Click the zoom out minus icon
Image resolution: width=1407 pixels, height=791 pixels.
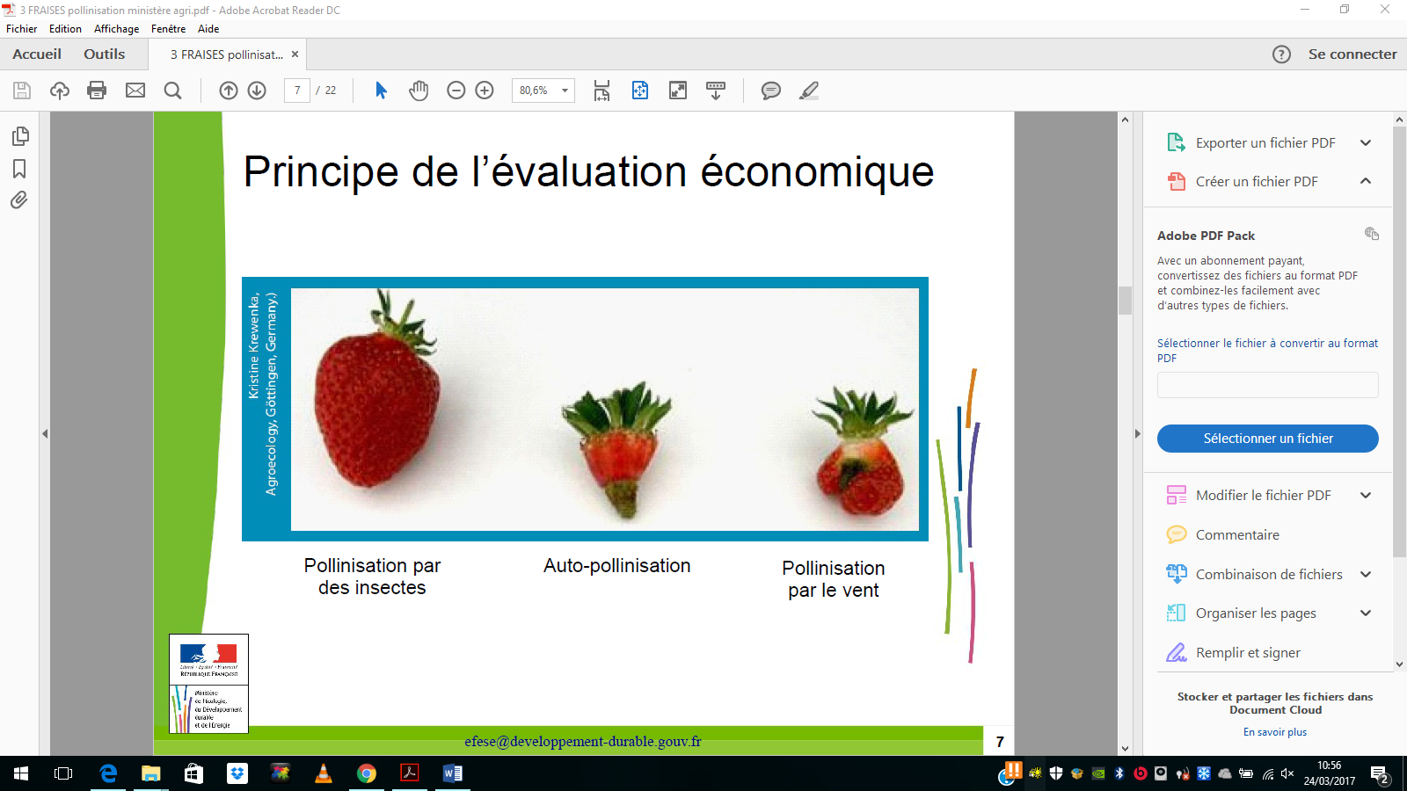pos(456,91)
